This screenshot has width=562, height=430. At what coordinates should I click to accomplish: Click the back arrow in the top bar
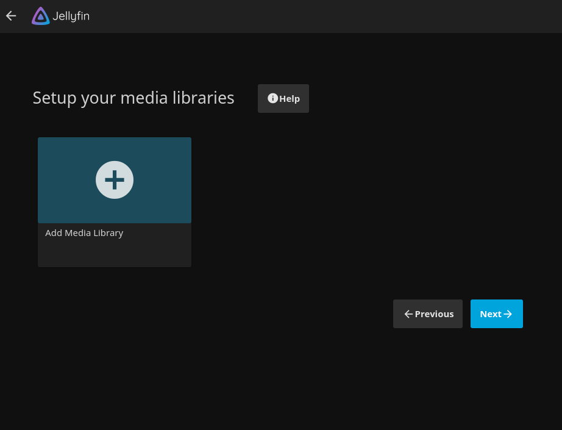click(11, 16)
